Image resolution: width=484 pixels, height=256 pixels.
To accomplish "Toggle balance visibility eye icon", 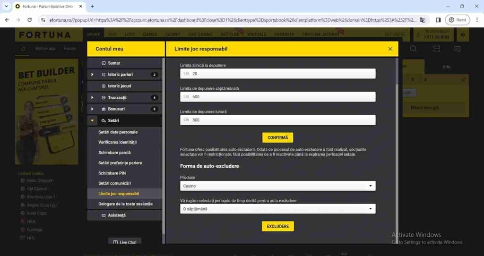I will (463, 35).
